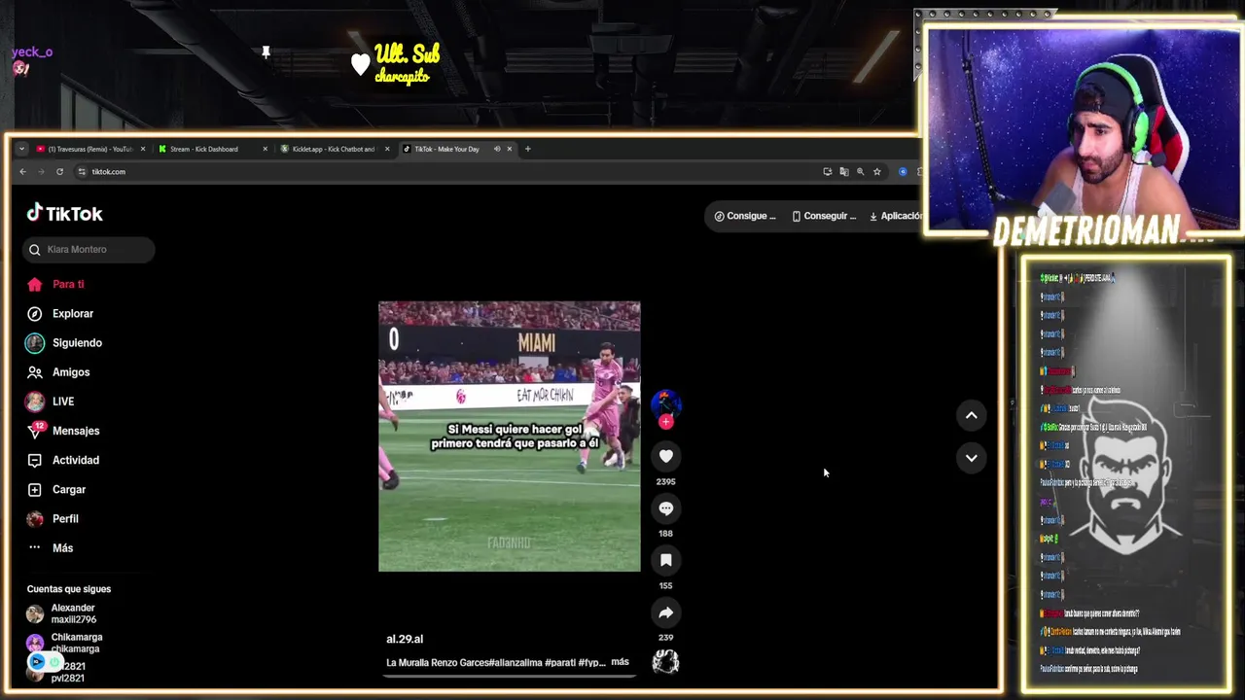Viewport: 1245px width, 700px height.
Task: Expand caption with más link
Action: [620, 662]
